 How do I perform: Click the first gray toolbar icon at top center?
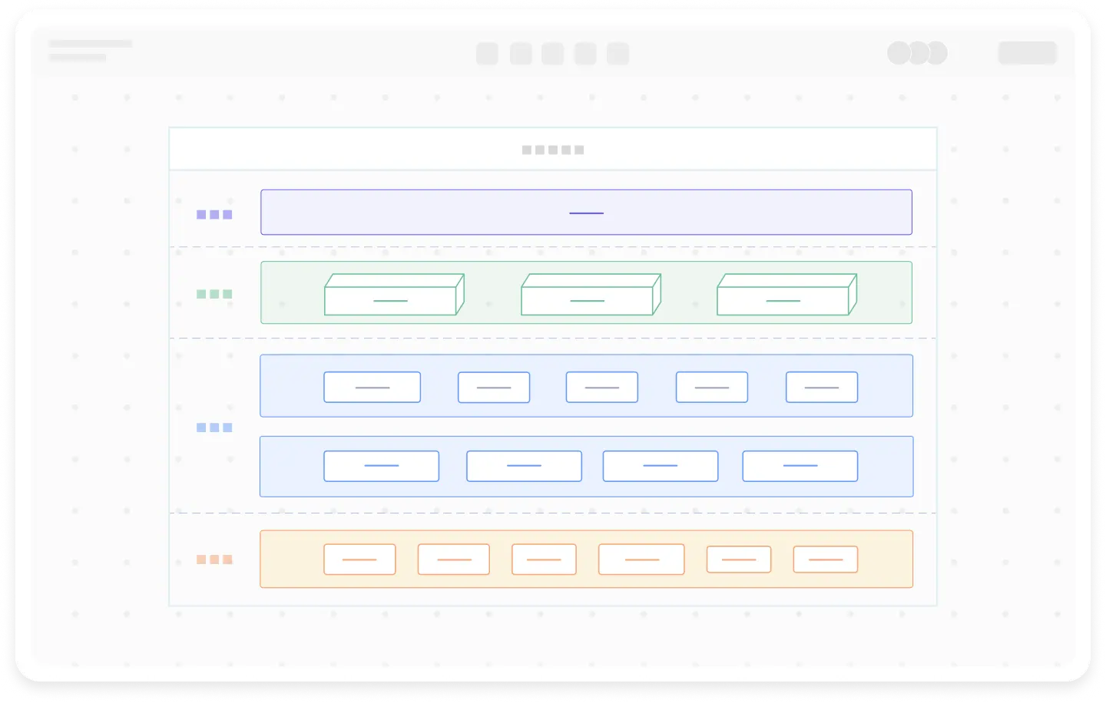click(x=487, y=54)
